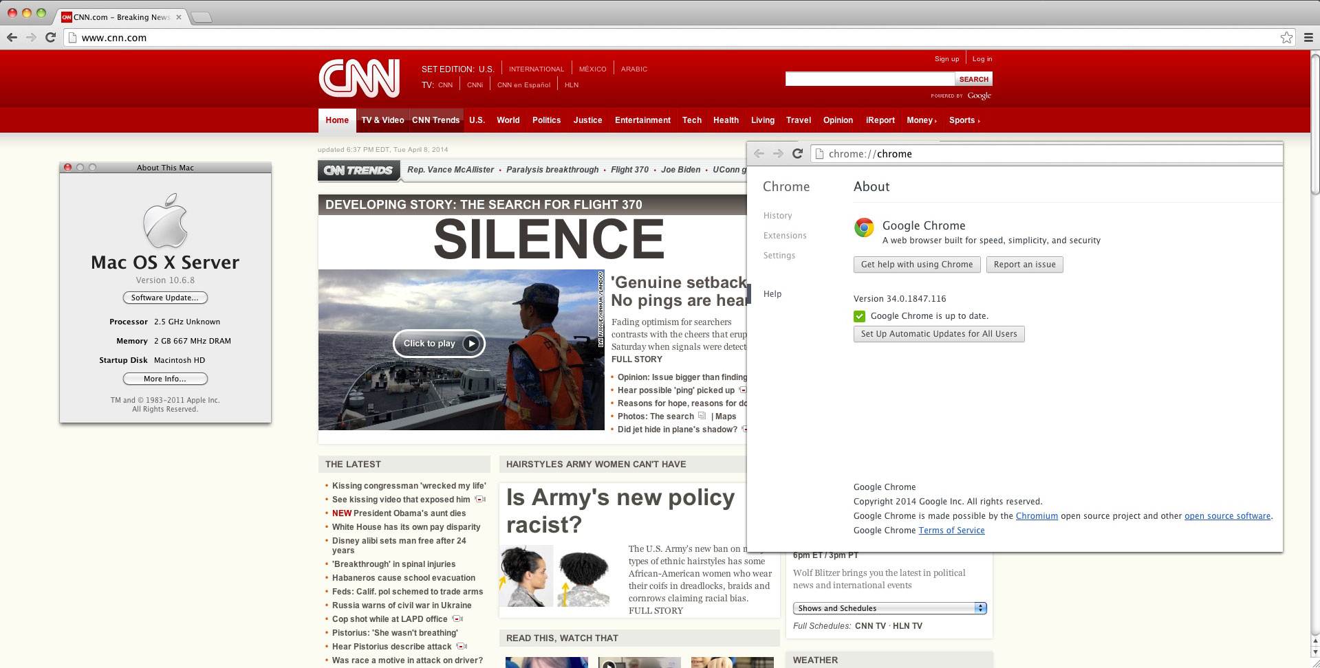Click reload icon in chrome://chrome panel
The width and height of the screenshot is (1320, 668).
click(x=797, y=154)
